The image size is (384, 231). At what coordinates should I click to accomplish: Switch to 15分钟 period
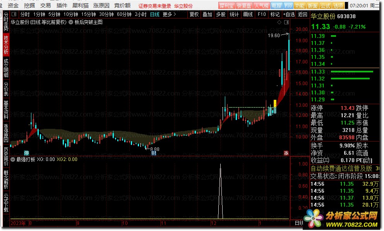coord(88,14)
